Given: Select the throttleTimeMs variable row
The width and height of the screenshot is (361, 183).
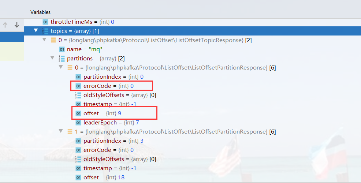Looking at the screenshot, I should 193,22.
